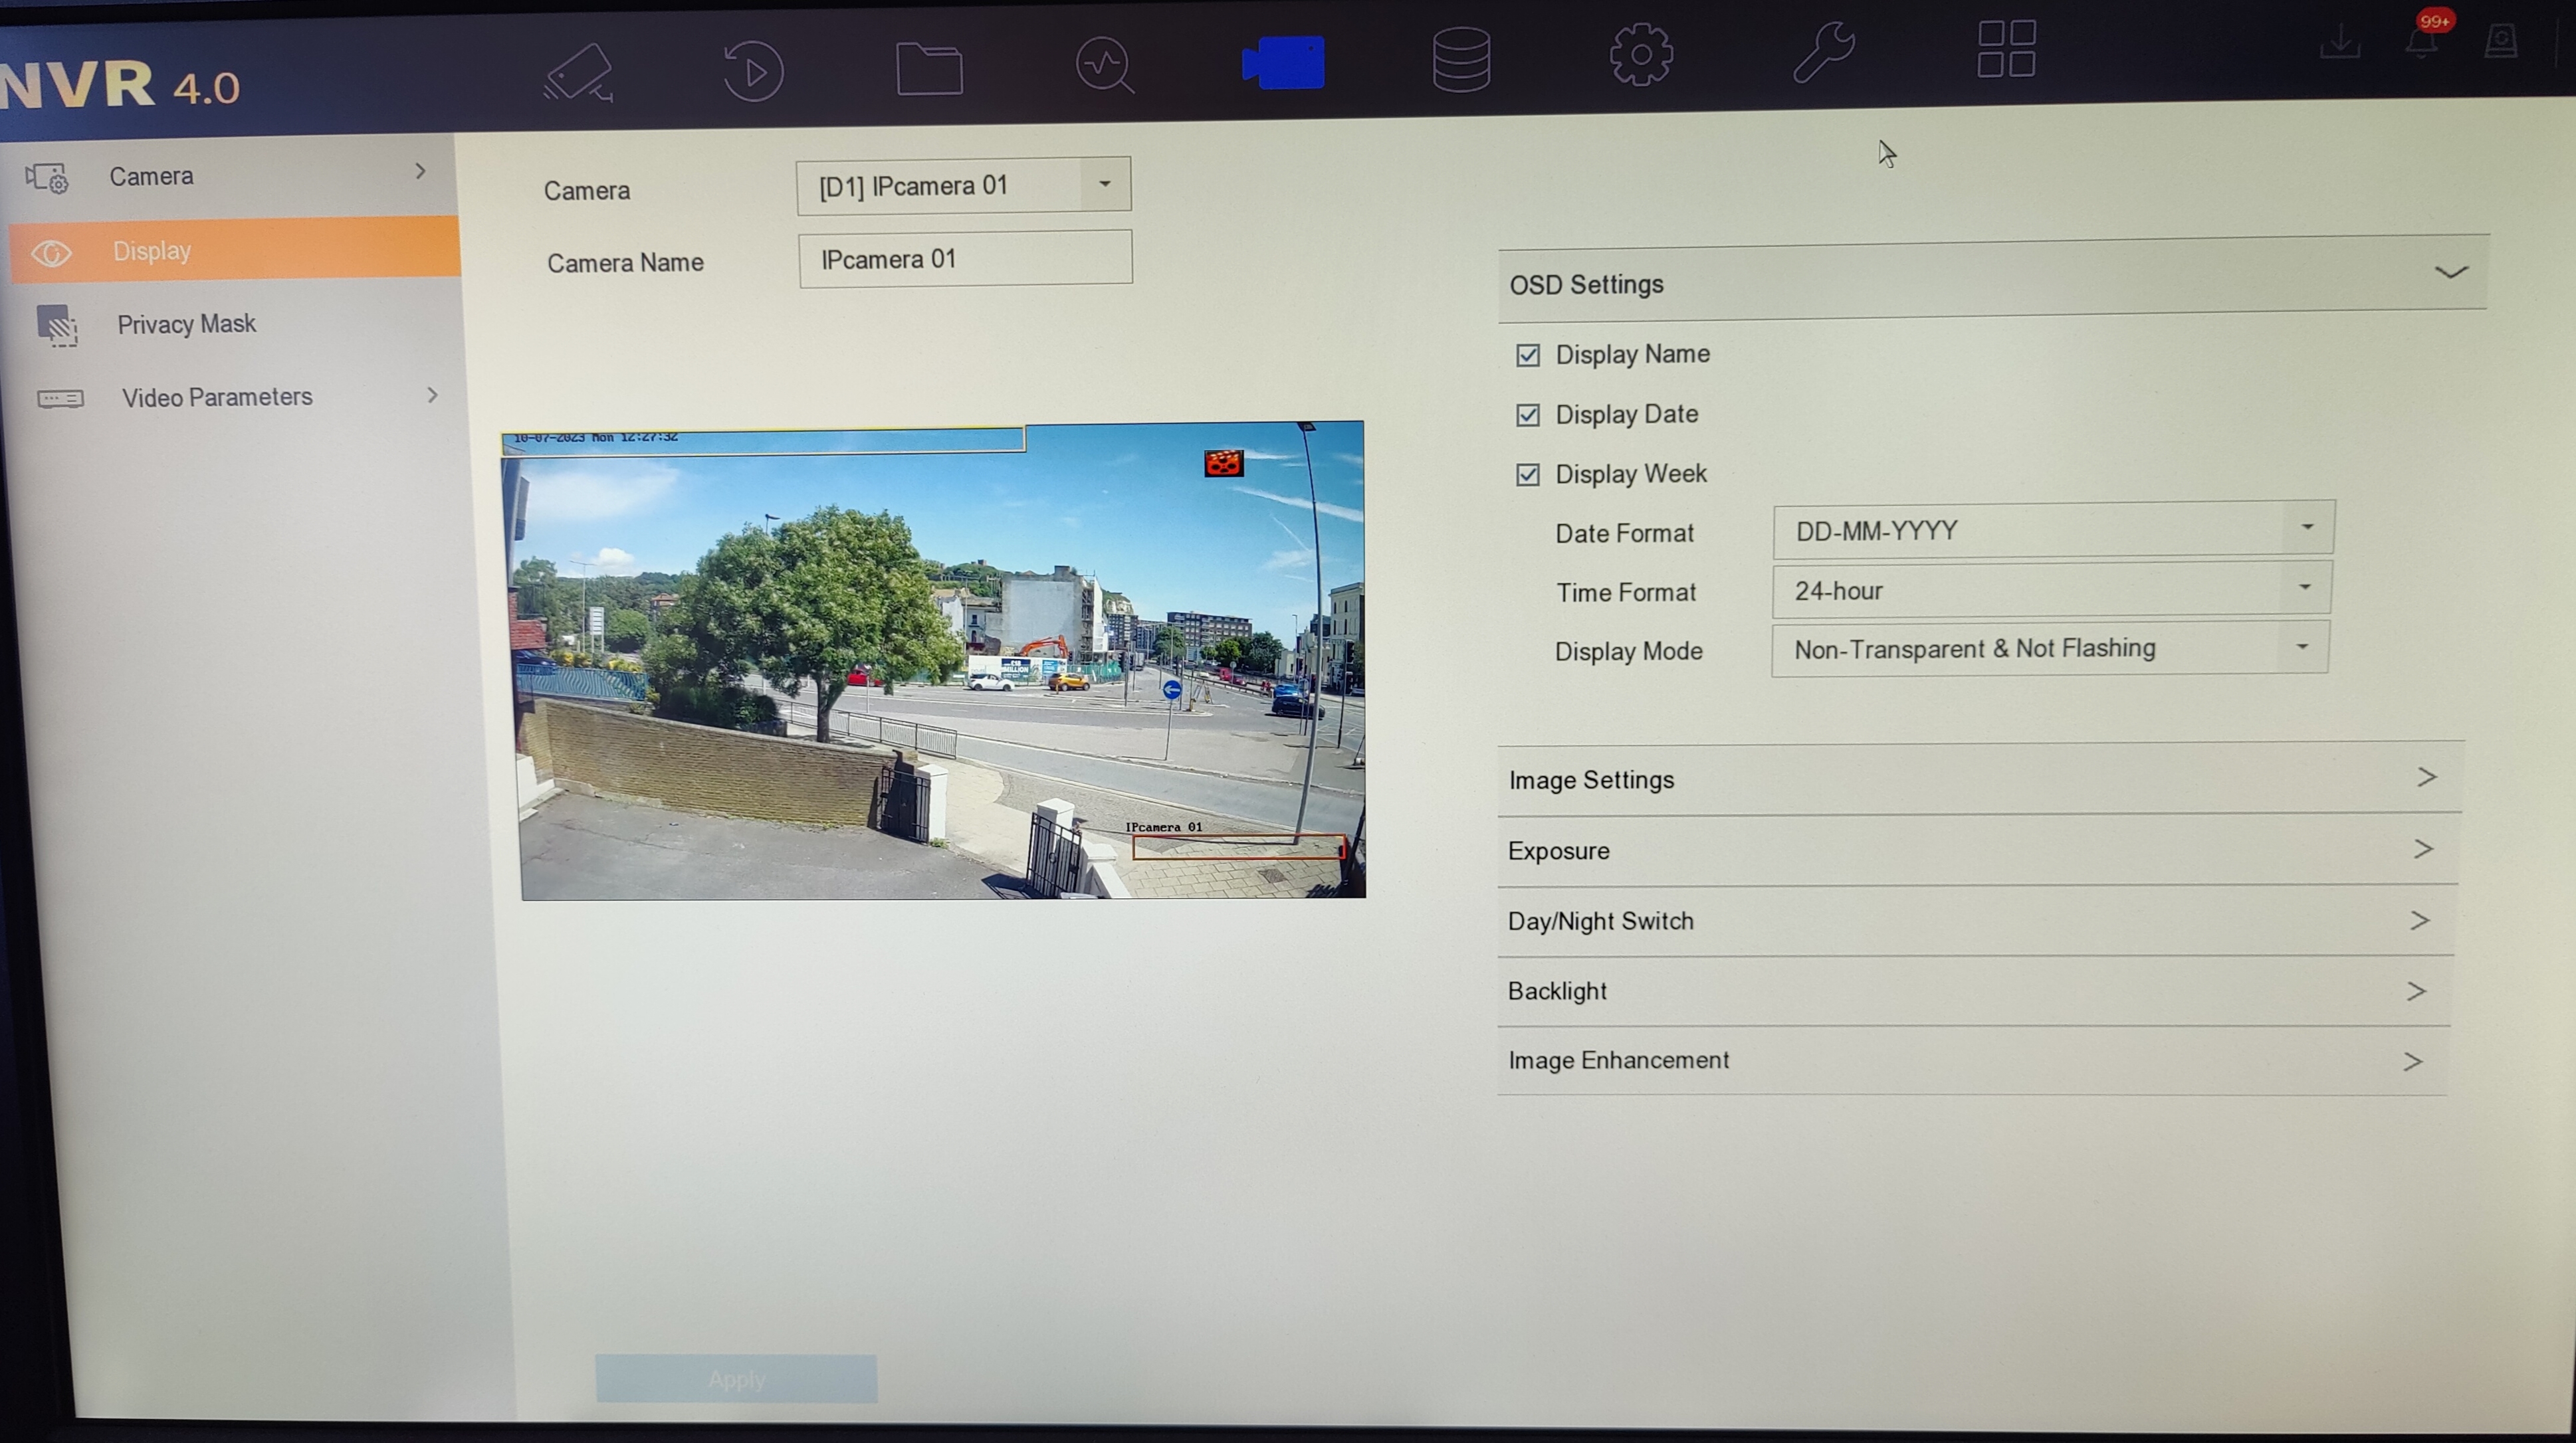Open the Maintenance wrench icon

point(1823,52)
